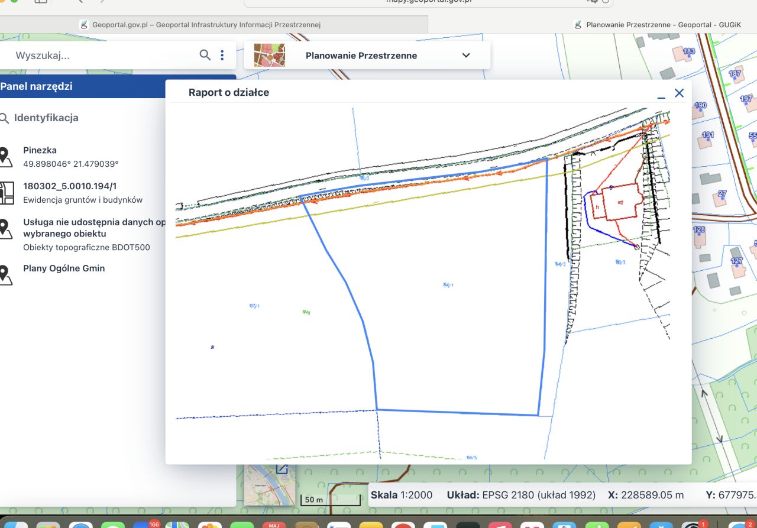757x528 pixels.
Task: Focus the Wyszukaj search field
Action: click(103, 56)
